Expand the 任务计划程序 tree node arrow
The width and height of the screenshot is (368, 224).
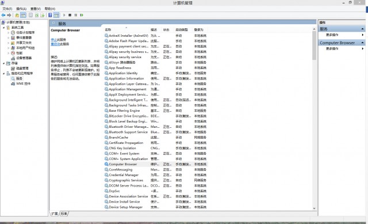[x=9, y=32]
